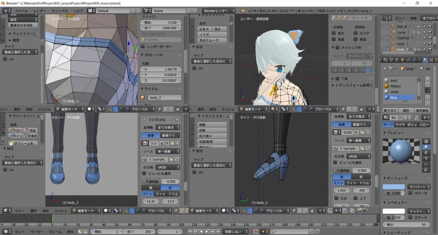The width and height of the screenshot is (438, 235).
Task: Unlink the SCAN image with X icon
Action: (368, 132)
